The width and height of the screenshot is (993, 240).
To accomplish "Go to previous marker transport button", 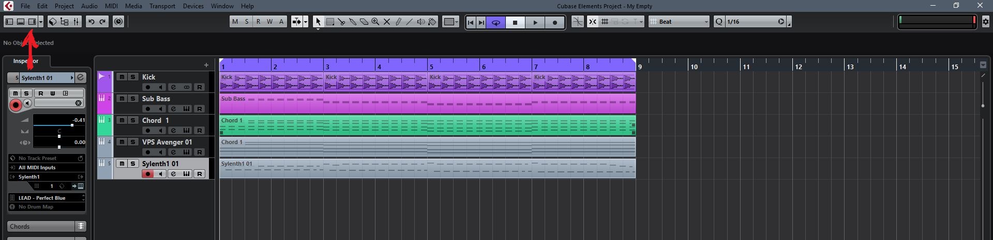I will point(470,22).
